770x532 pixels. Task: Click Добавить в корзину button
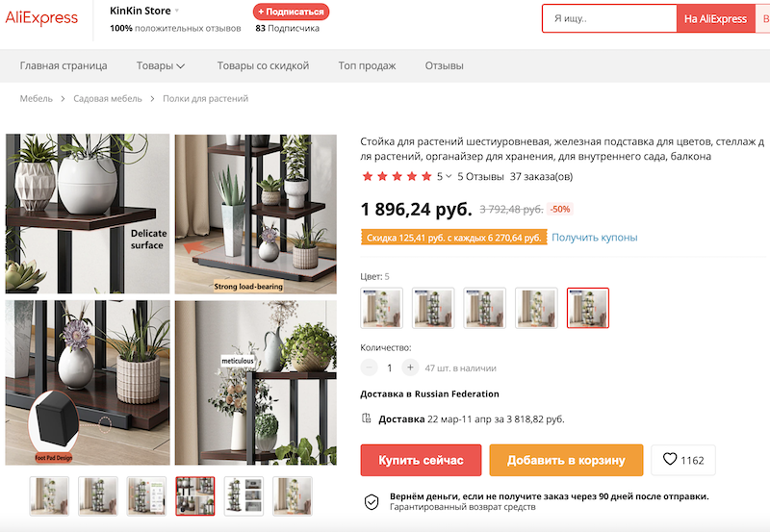pos(566,460)
